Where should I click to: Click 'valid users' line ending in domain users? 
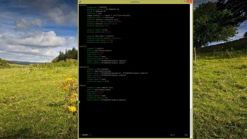[x=106, y=63]
